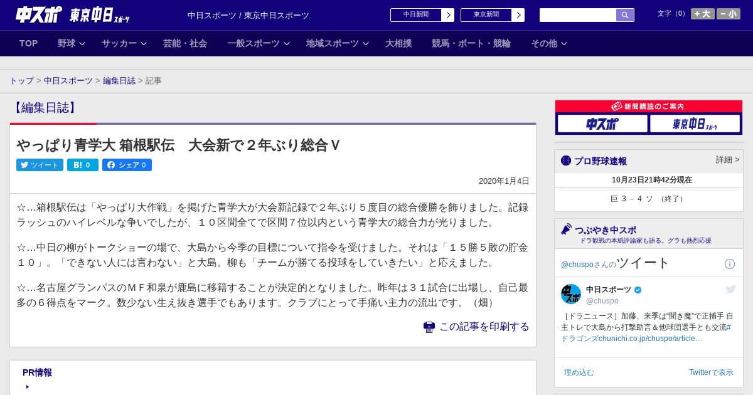Open the つぶやき中スポ heading link
The image size is (753, 395).
pos(605,230)
